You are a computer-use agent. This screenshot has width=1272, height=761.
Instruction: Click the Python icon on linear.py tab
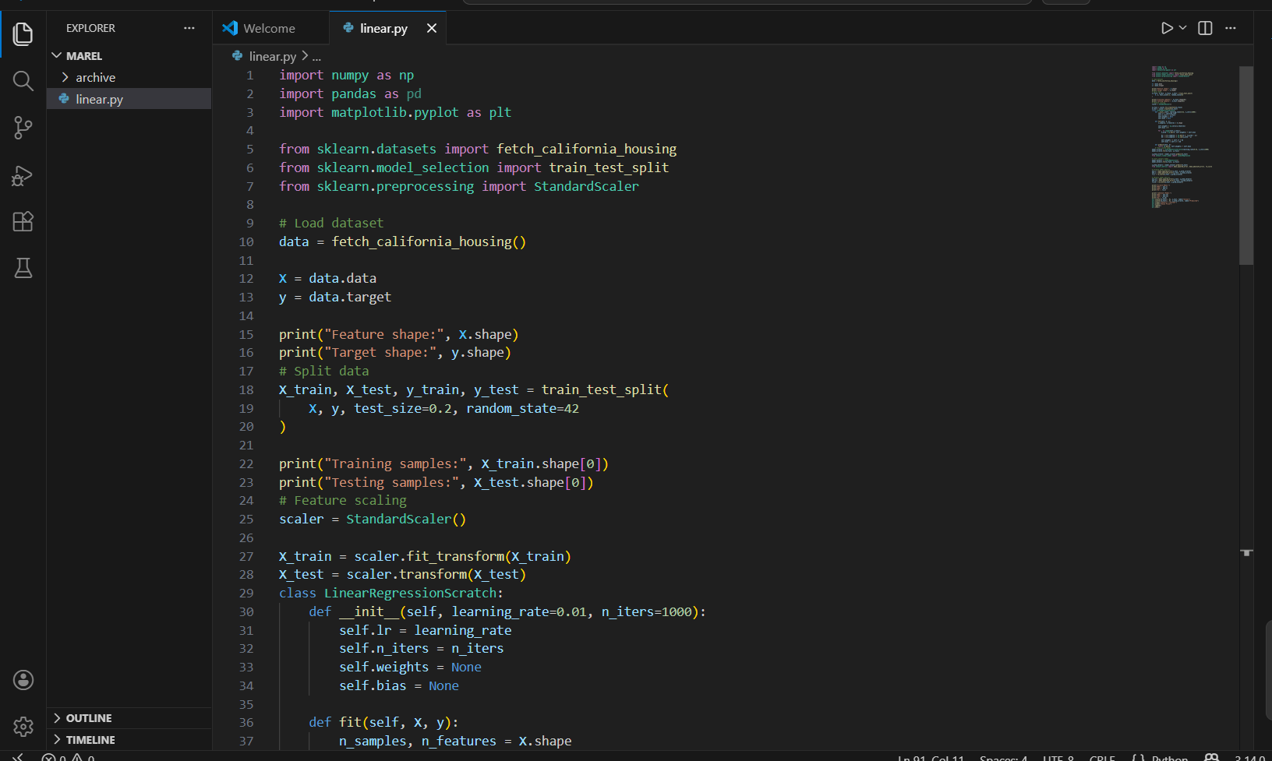[348, 28]
